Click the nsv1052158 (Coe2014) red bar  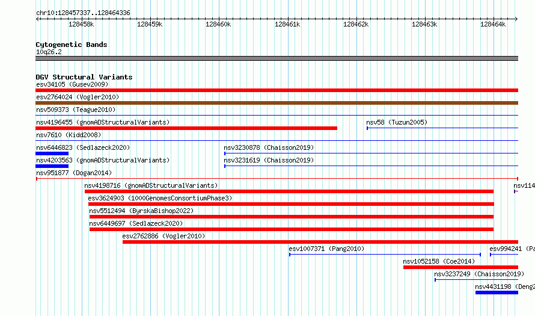point(460,267)
